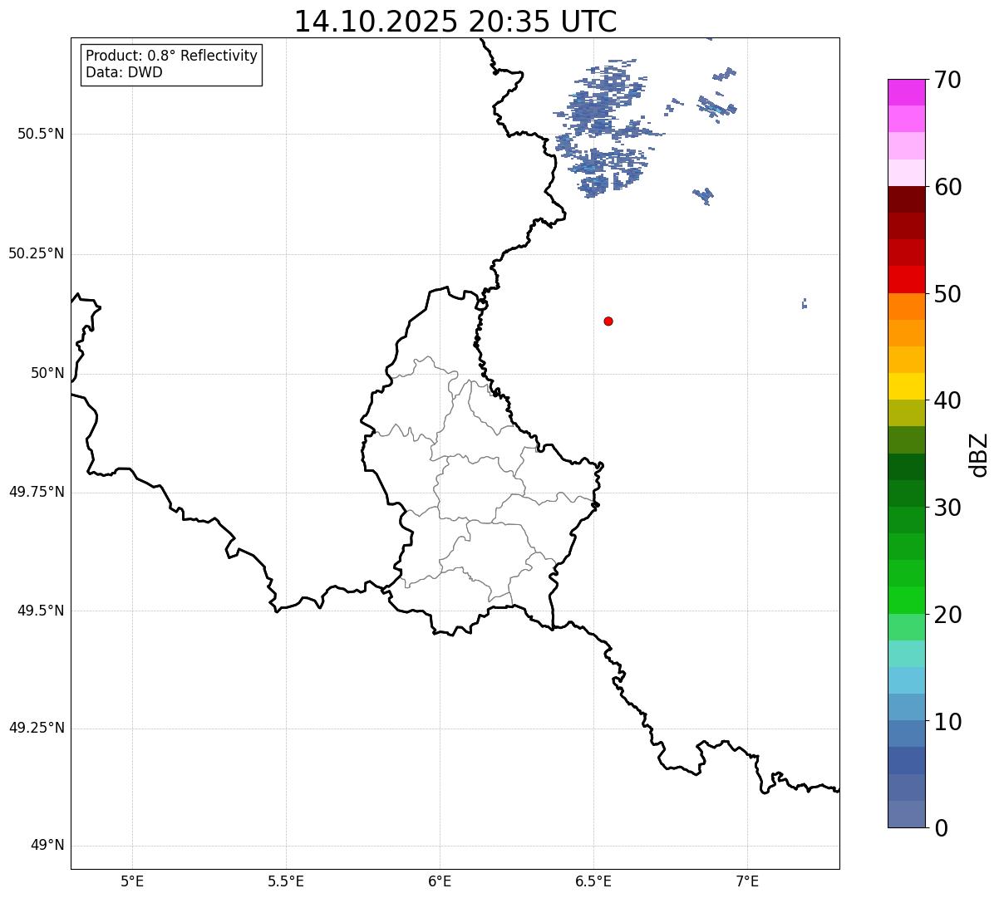Click the "50.5°N" latitude label
This screenshot has height=898, width=999.
41,134
